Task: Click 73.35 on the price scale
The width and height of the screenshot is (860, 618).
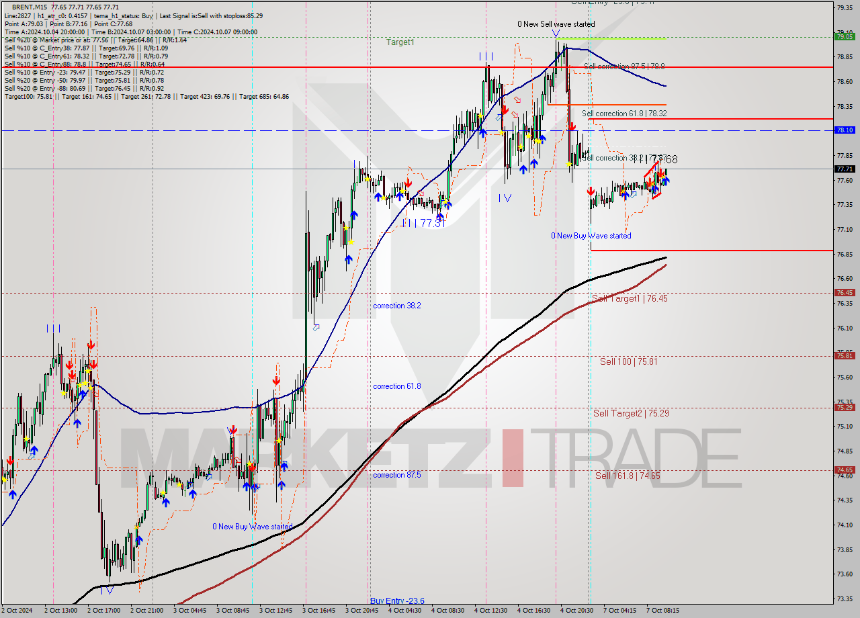Action: (845, 599)
